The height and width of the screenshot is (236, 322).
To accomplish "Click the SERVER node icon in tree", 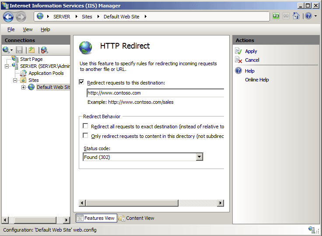I will 15,66.
